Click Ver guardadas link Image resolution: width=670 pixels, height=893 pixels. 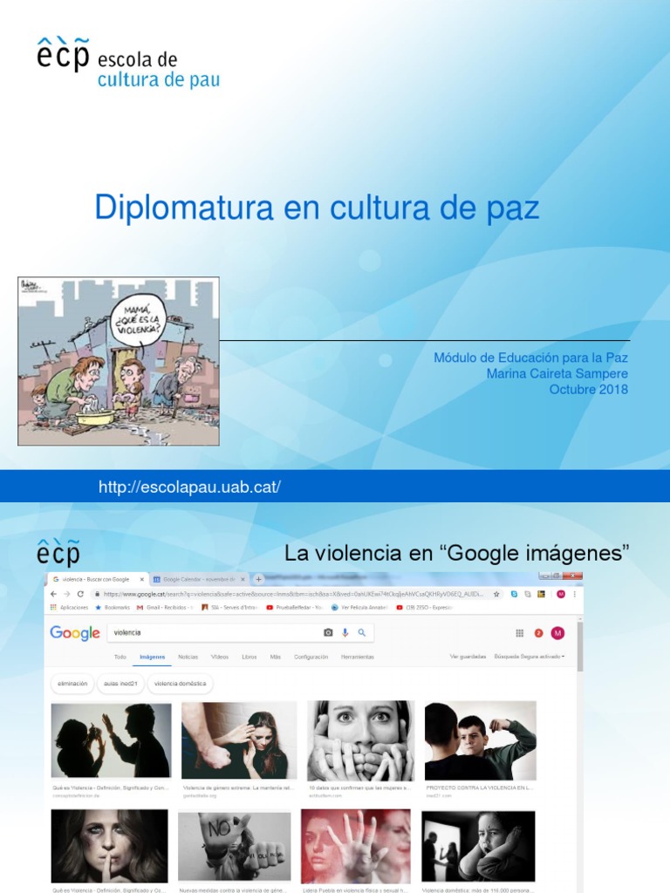468,657
